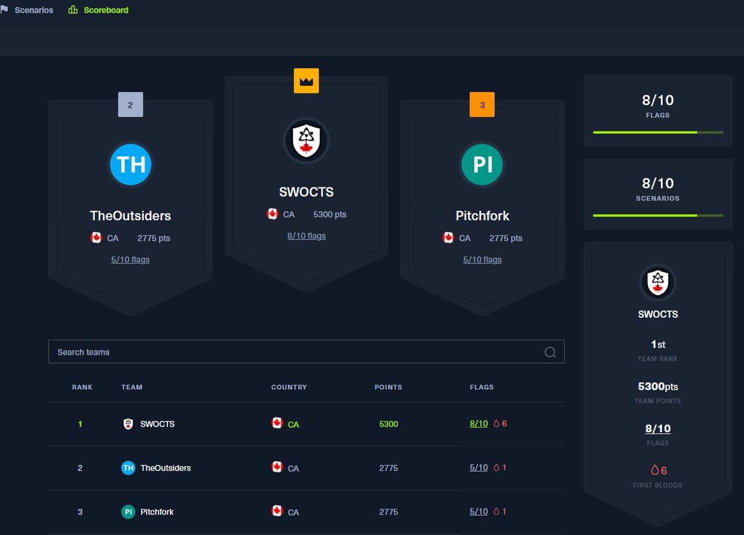
Task: Click the 5300 points cell
Action: pyautogui.click(x=388, y=424)
